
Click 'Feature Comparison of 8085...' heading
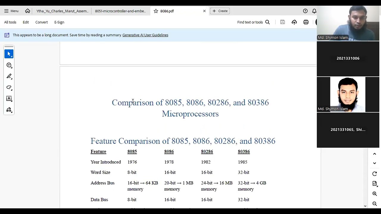pyautogui.click(x=183, y=141)
